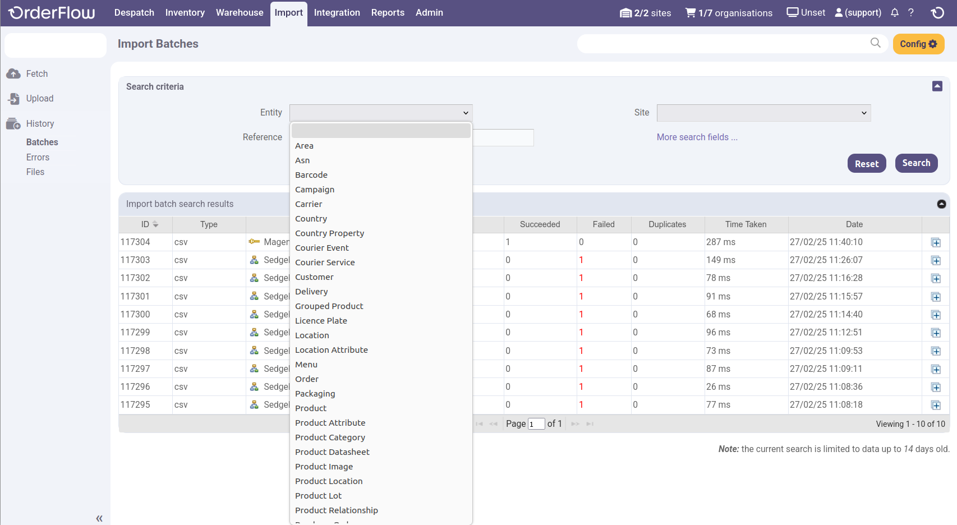Click the Upload file icon in sidebar
This screenshot has width=957, height=525.
click(13, 99)
